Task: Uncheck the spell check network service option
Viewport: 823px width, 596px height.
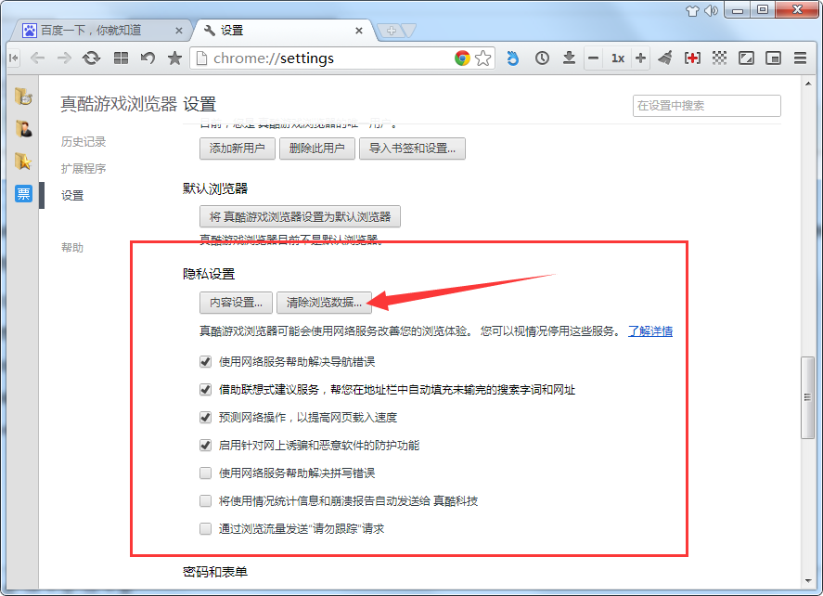Action: (x=205, y=473)
